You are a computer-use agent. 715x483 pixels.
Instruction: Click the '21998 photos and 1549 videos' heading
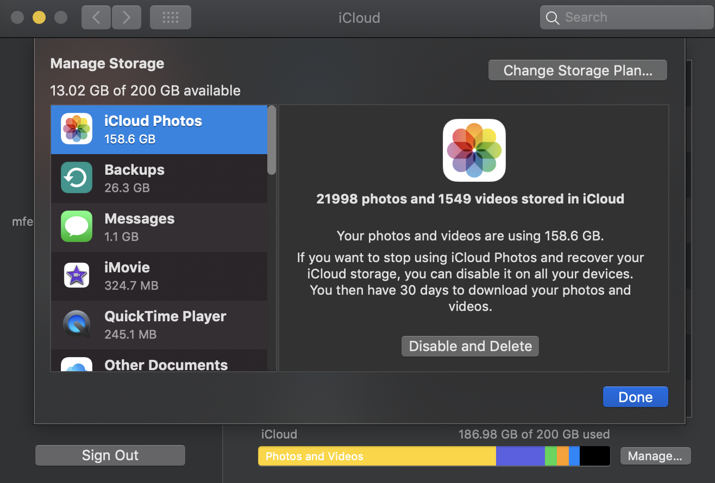470,199
